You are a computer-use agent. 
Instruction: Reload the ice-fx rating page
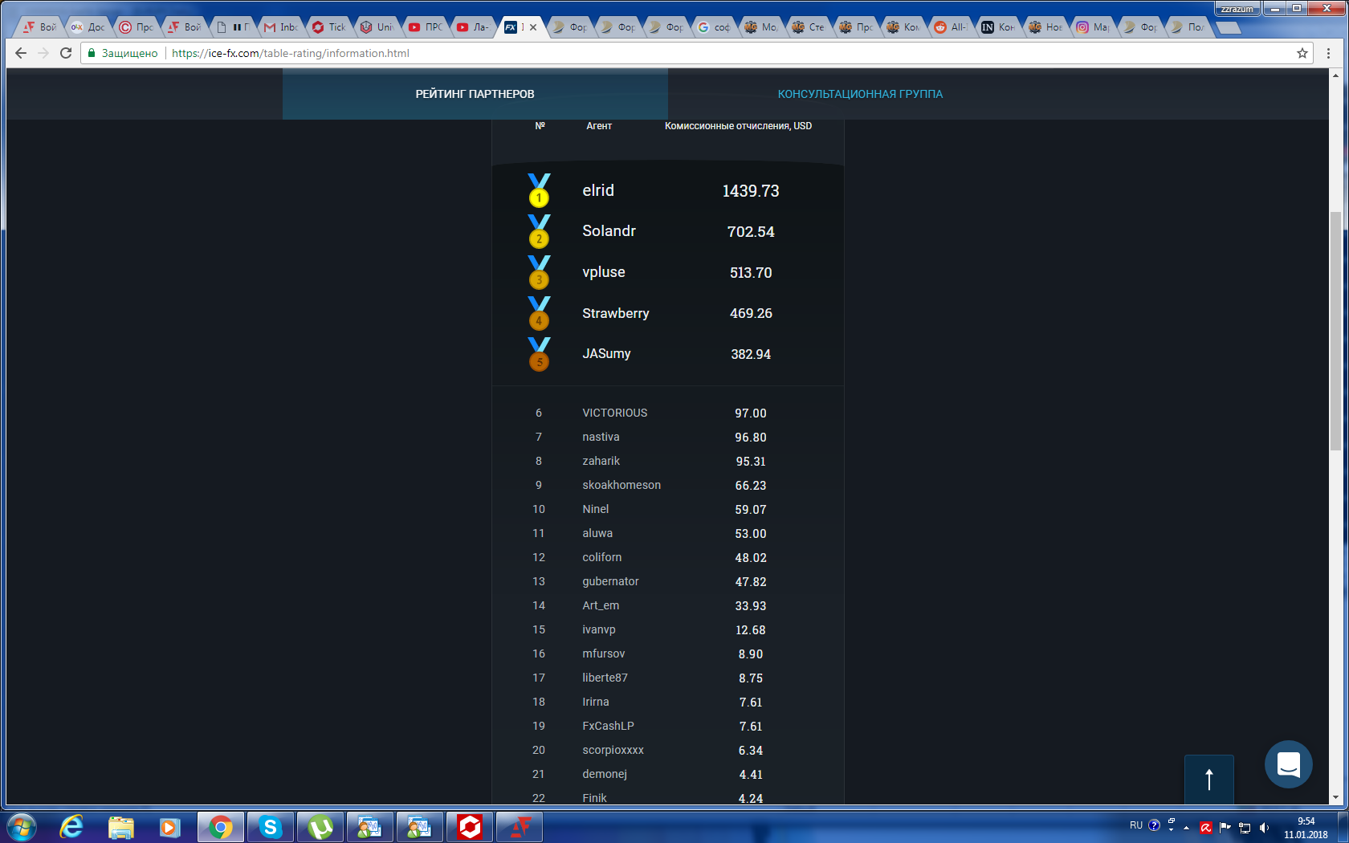(x=66, y=53)
